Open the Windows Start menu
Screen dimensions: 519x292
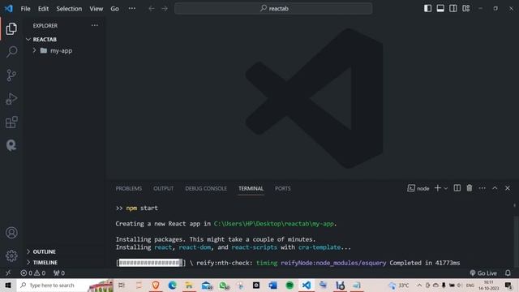pos(8,285)
